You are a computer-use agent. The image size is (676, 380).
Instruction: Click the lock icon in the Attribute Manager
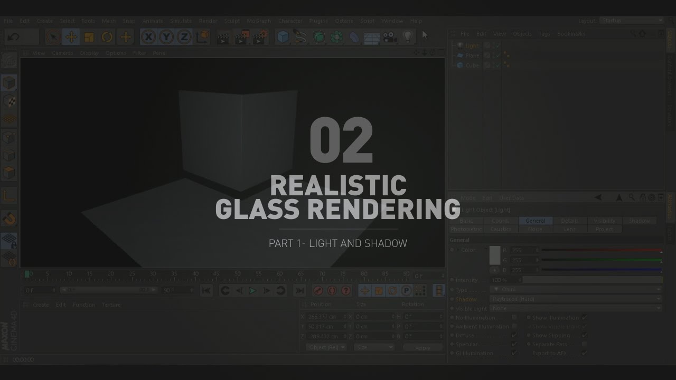(642, 197)
